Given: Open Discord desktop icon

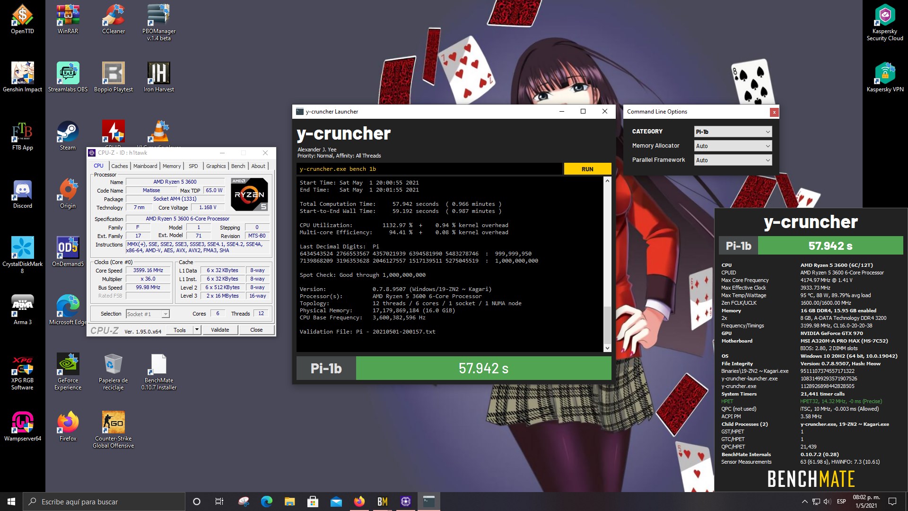Looking at the screenshot, I should (x=22, y=194).
